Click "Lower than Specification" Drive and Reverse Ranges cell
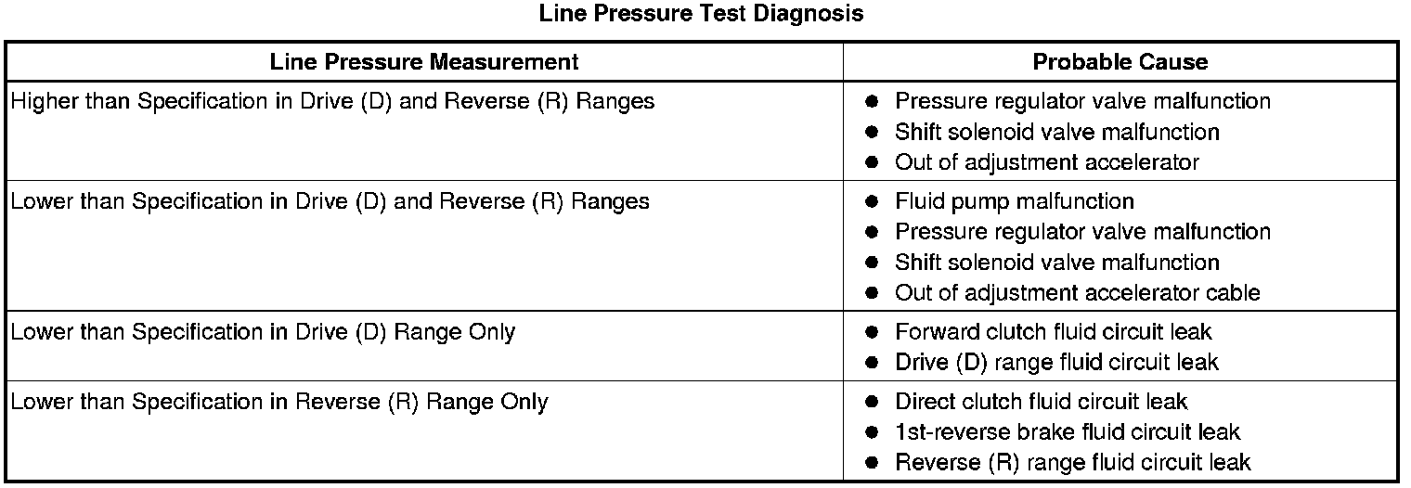 pos(330,201)
